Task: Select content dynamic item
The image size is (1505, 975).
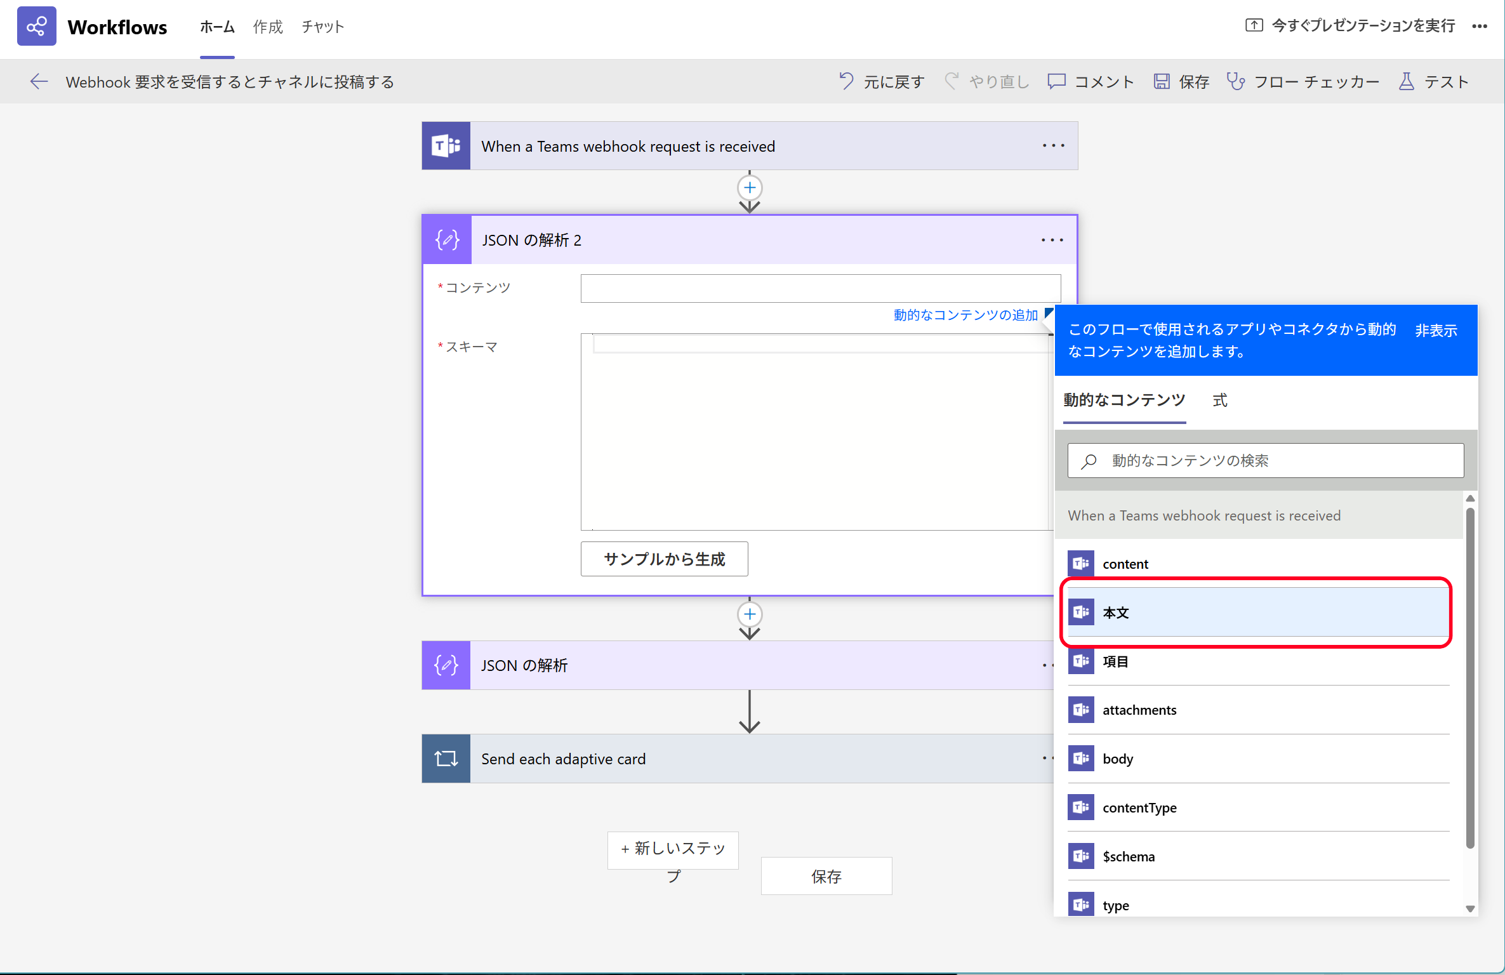Action: (1259, 564)
